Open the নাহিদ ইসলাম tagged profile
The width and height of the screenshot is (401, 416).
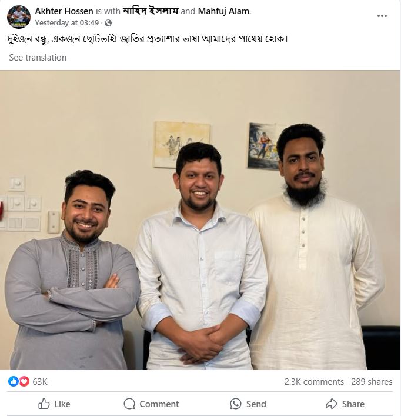pyautogui.click(x=151, y=11)
